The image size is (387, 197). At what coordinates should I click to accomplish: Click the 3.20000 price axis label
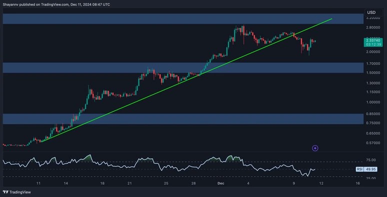(372, 18)
